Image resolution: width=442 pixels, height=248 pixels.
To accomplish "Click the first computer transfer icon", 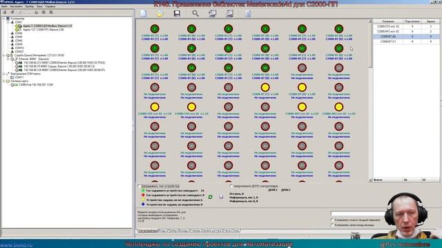I will click(x=212, y=13).
